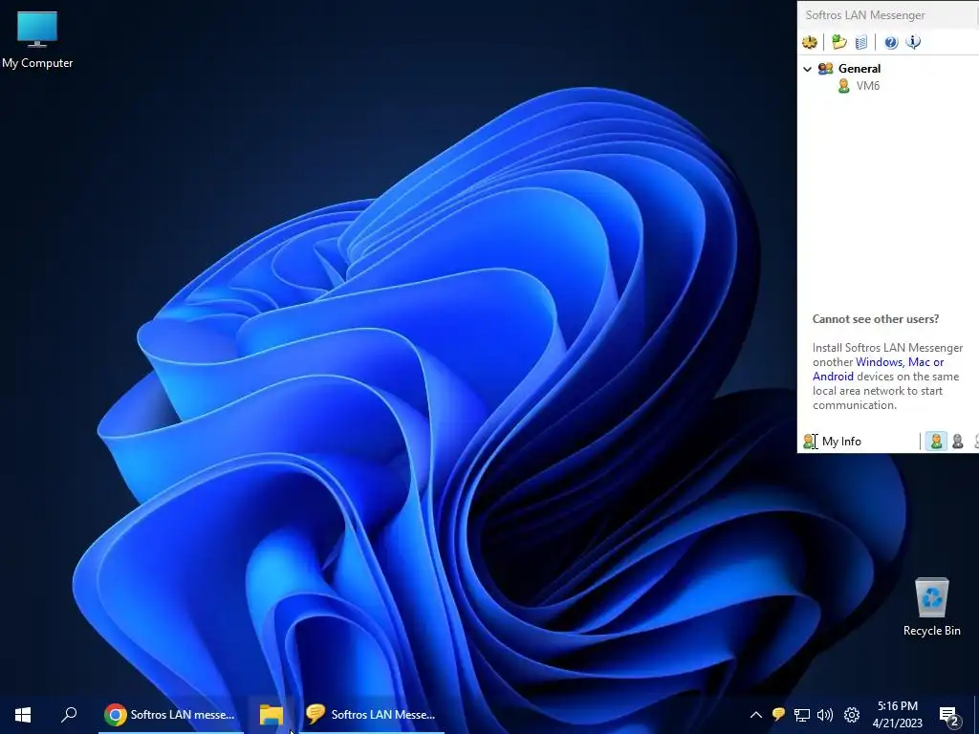Click the Softros speech bubble tray icon
Viewport: 979px width, 734px height.
tap(778, 715)
